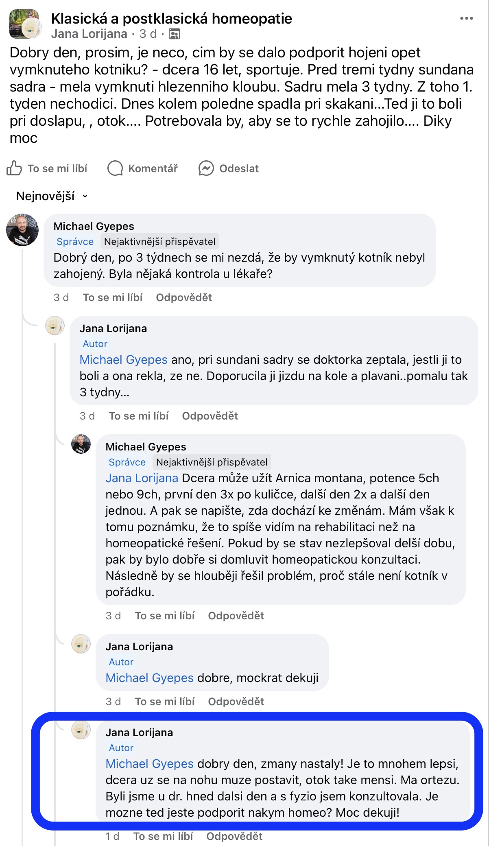
Task: Click Jana Lorijana mention in Arnica reply
Action: coord(142,478)
